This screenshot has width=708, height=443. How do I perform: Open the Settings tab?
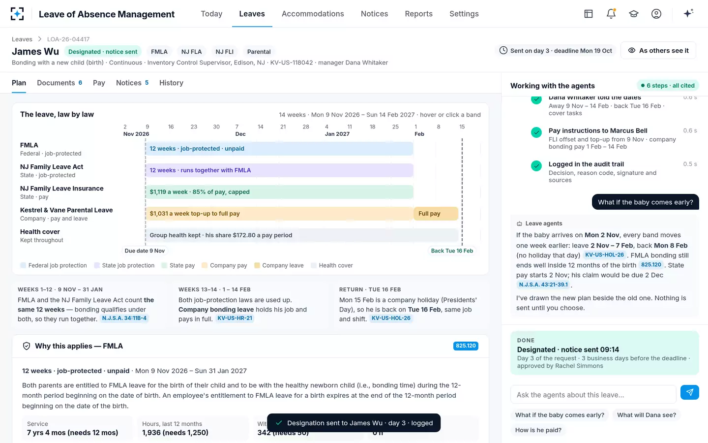[x=464, y=14]
